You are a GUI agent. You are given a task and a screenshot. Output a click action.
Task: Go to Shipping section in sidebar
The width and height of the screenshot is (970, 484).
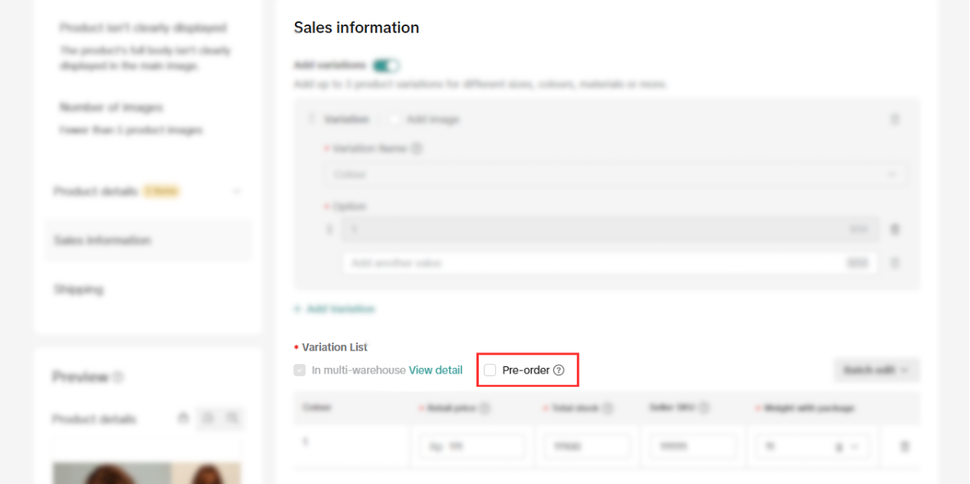78,289
